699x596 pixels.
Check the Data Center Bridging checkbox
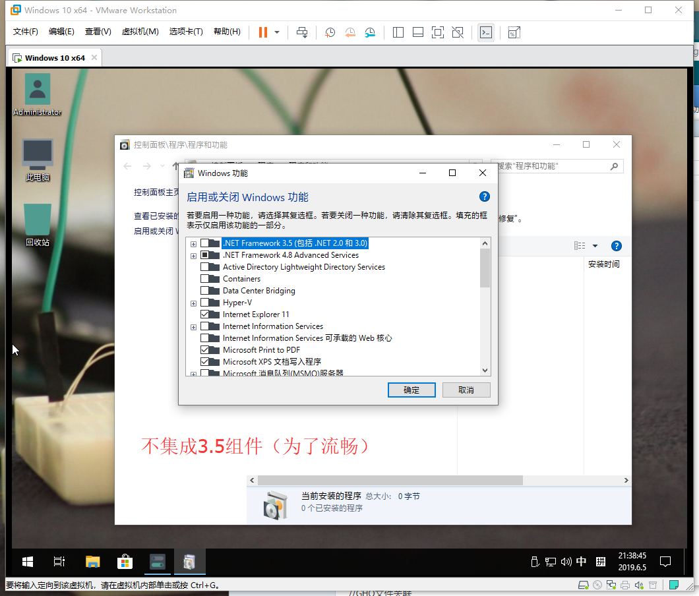pos(204,291)
